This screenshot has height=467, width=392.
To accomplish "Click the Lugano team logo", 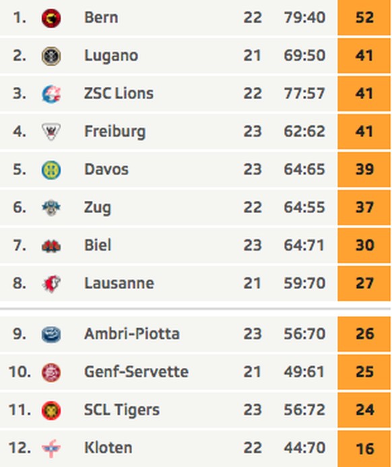I will (51, 56).
